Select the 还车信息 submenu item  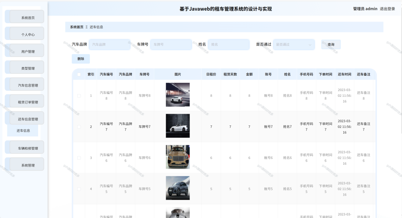(23, 131)
